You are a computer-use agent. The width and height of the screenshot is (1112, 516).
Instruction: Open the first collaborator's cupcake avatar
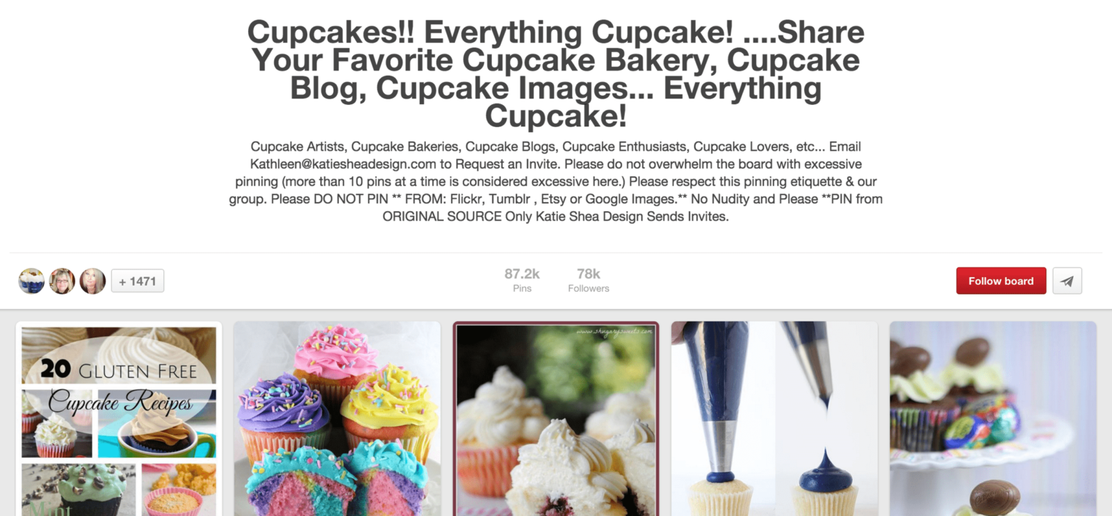pos(31,281)
